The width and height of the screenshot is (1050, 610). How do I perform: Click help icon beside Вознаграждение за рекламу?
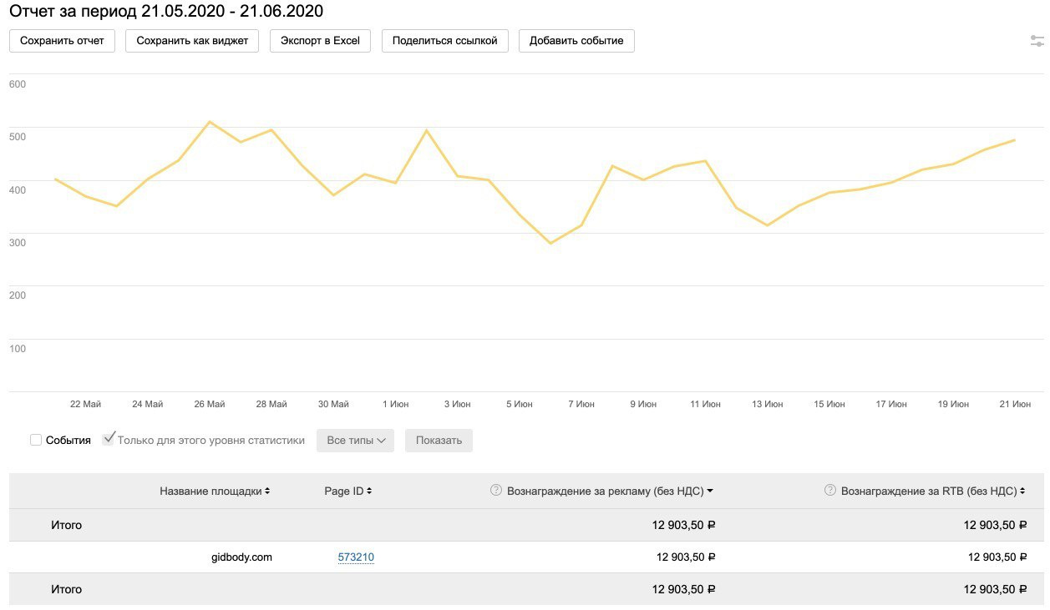point(496,491)
